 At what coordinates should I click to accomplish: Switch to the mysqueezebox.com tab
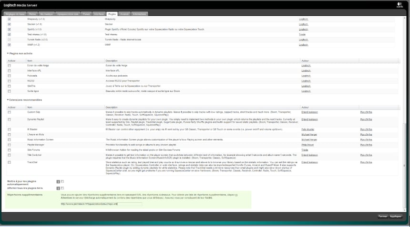[x=68, y=14]
